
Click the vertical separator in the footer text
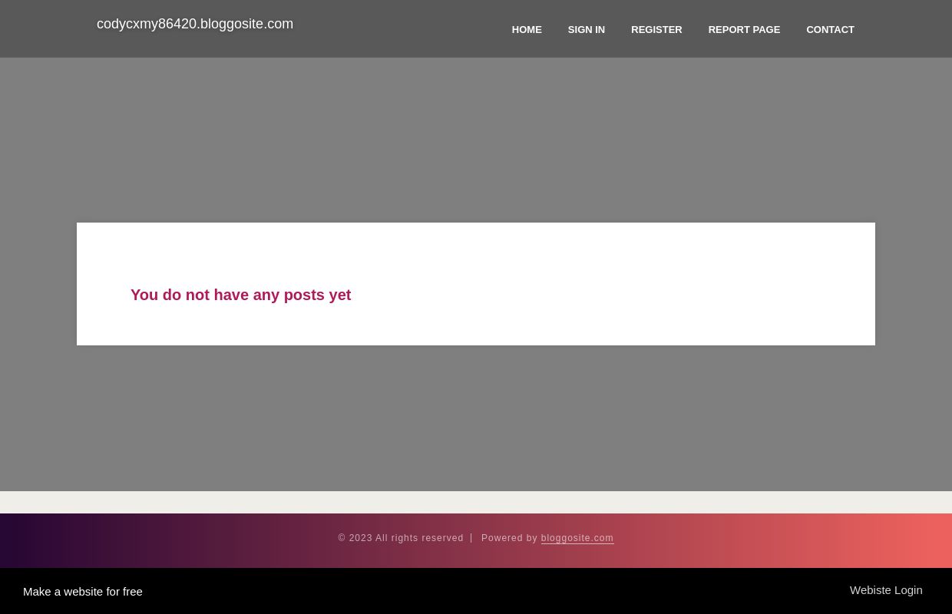pyautogui.click(x=471, y=538)
